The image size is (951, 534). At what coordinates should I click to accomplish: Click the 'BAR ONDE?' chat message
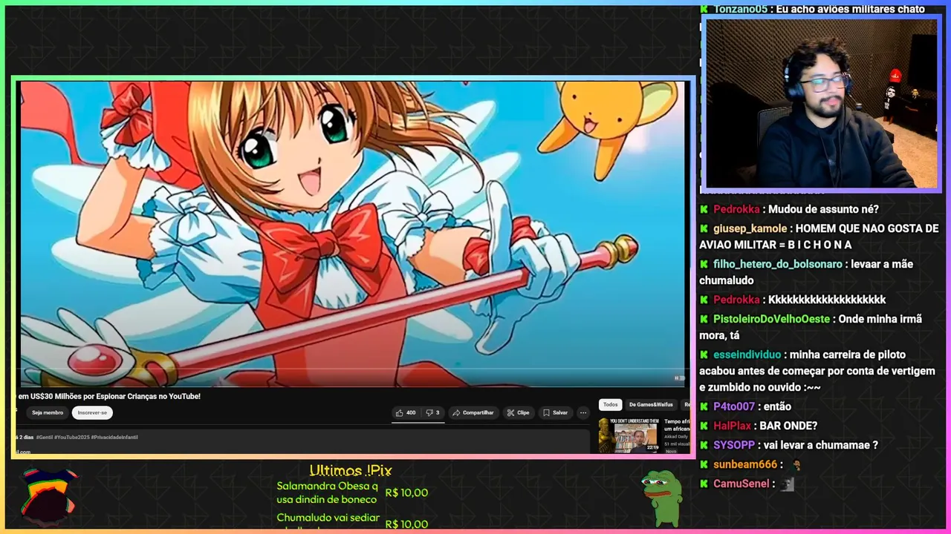click(x=788, y=426)
